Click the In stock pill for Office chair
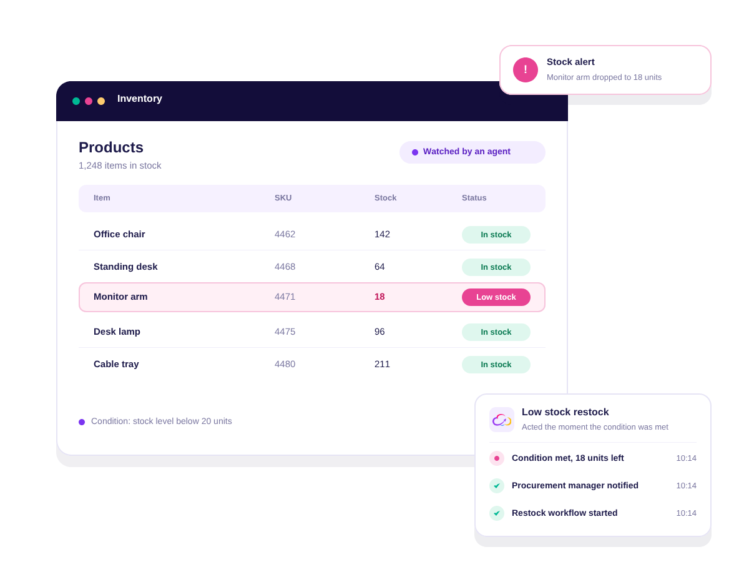 tap(496, 235)
